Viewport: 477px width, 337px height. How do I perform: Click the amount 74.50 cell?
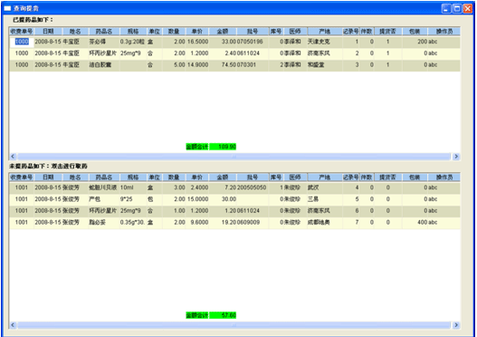tap(223, 65)
